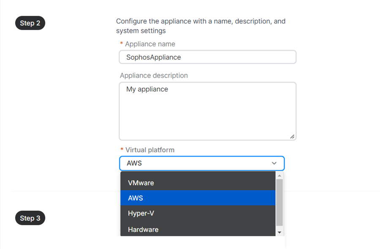The image size is (380, 249).
Task: Click the Appliance description label
Action: tap(154, 76)
